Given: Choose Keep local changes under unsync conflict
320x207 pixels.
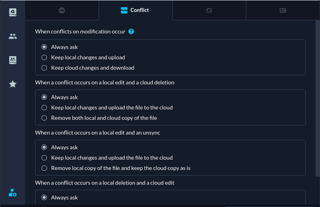Looking at the screenshot, I should pos(107,158).
